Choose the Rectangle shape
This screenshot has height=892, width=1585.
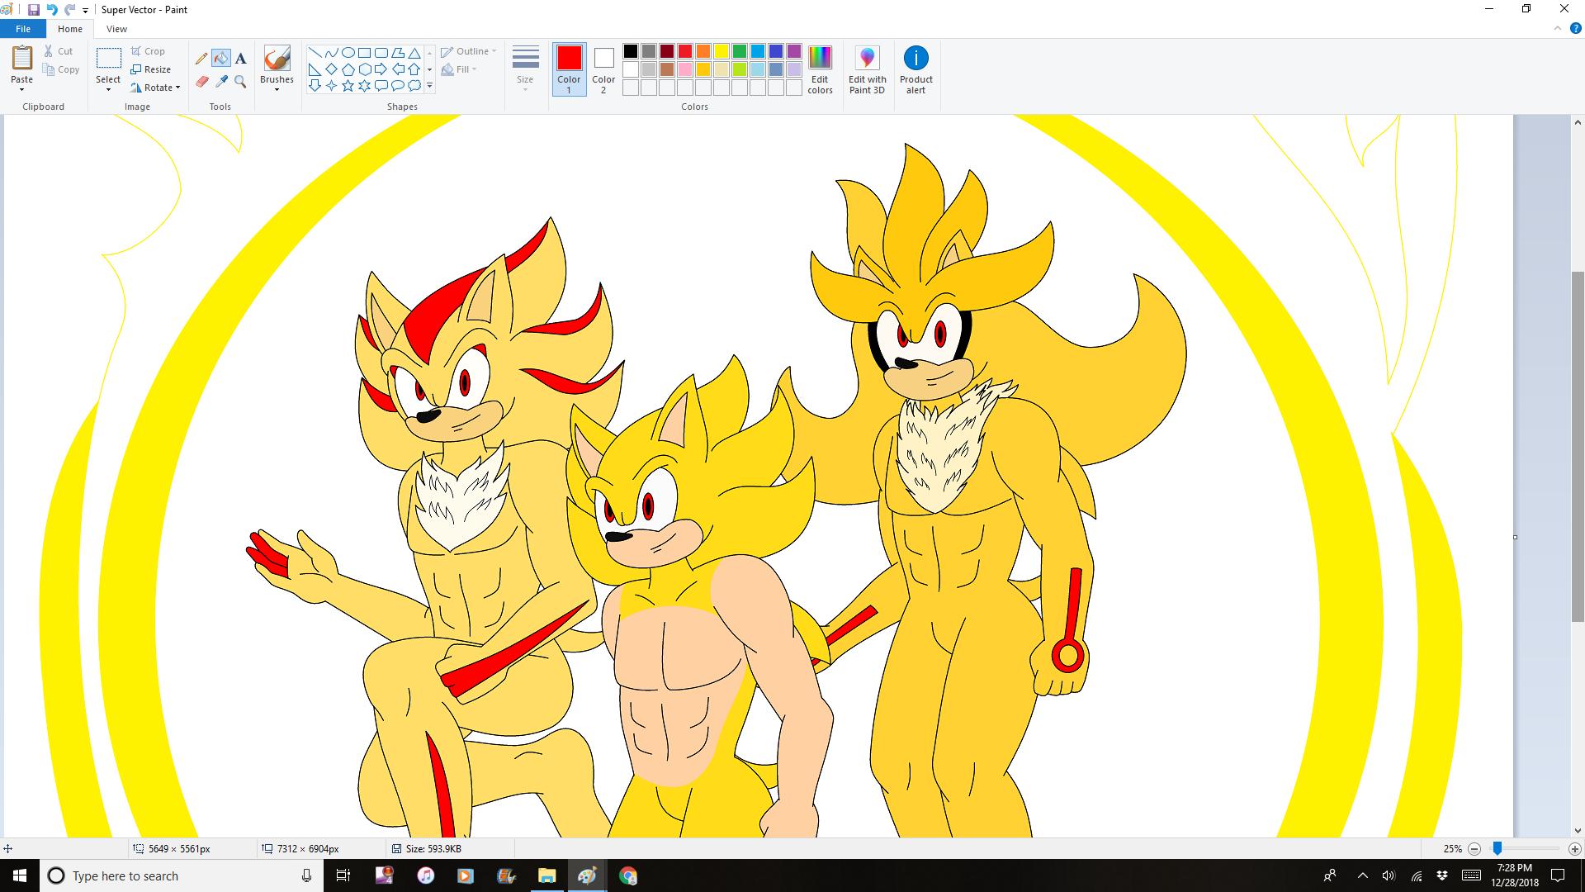(364, 53)
